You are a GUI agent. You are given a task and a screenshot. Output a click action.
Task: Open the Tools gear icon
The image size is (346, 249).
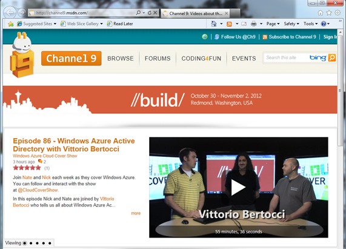click(338, 13)
